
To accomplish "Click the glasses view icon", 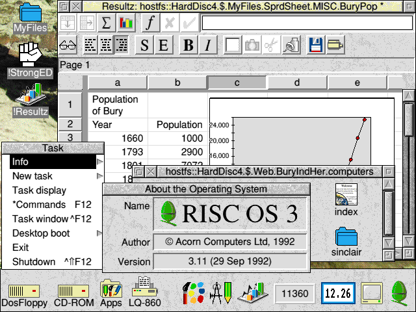I will tap(68, 45).
